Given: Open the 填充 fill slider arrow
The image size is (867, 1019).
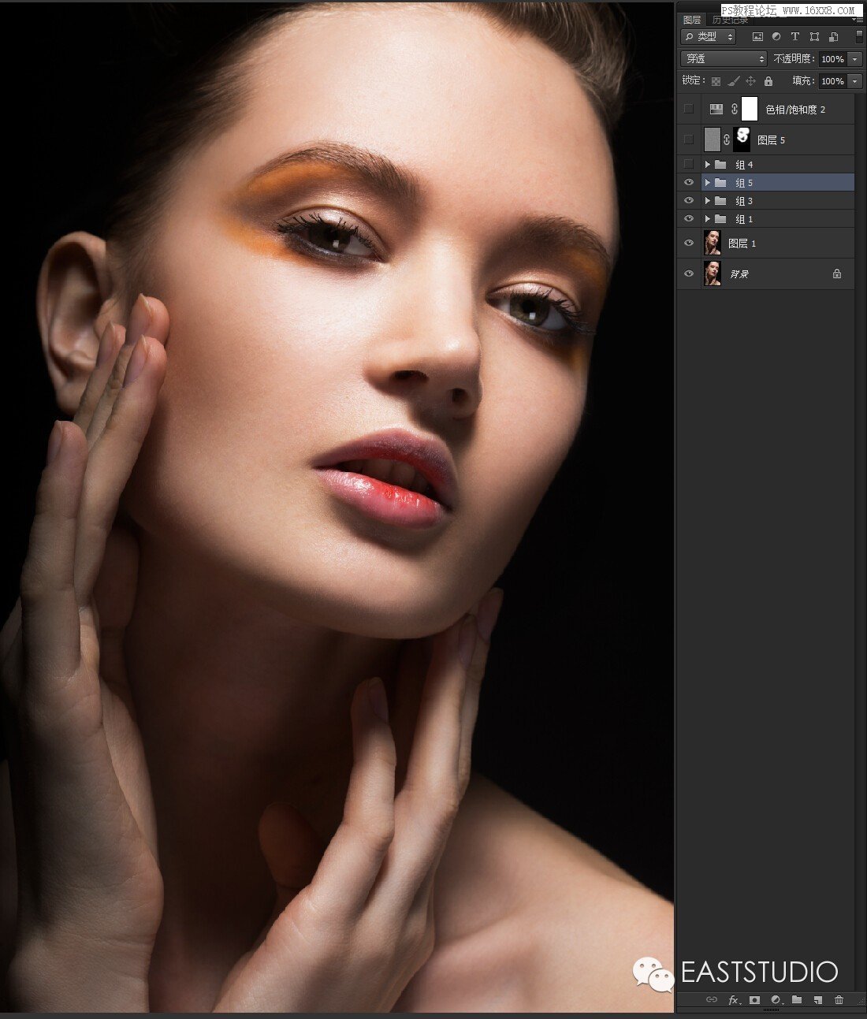Looking at the screenshot, I should pyautogui.click(x=855, y=81).
